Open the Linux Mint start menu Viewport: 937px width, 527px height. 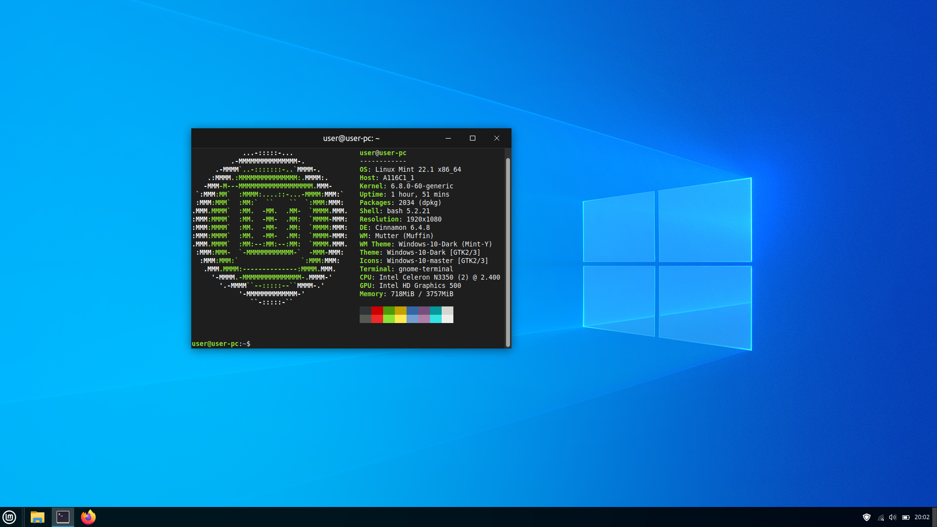click(9, 517)
